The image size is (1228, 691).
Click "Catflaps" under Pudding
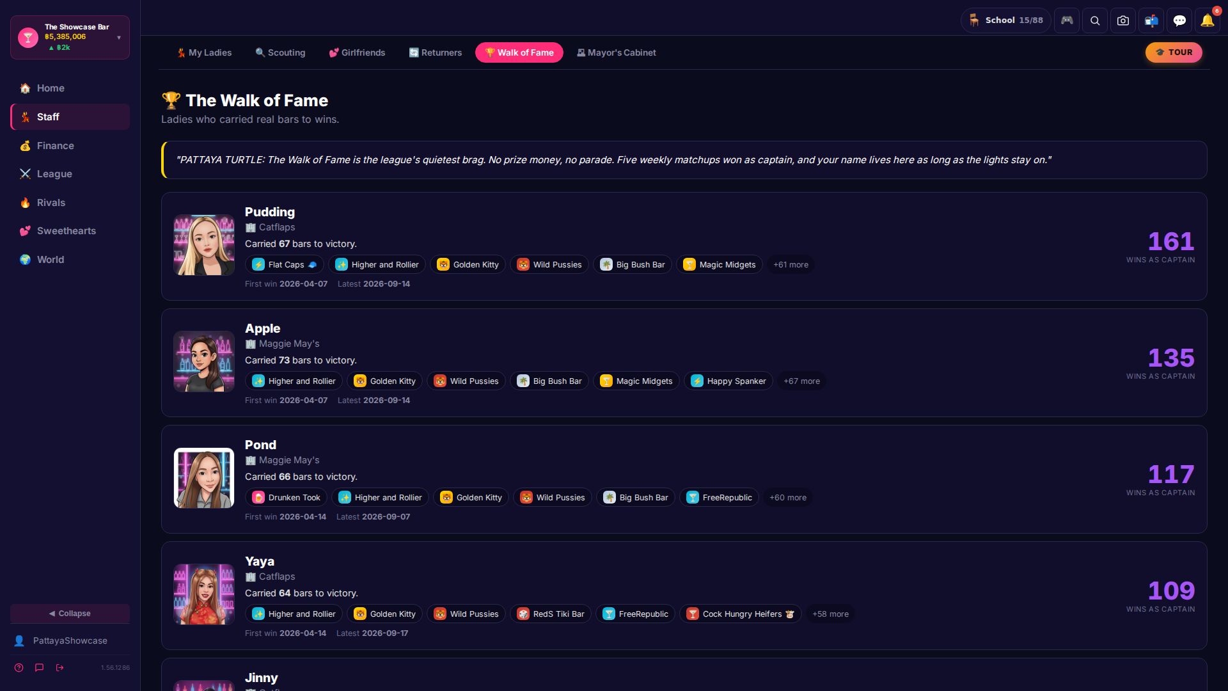[277, 227]
